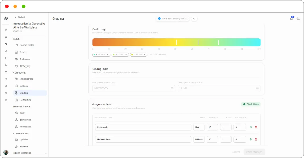This screenshot has width=304, height=158.
Task: Click the Midterm abbreviation field
Action: coord(199,139)
